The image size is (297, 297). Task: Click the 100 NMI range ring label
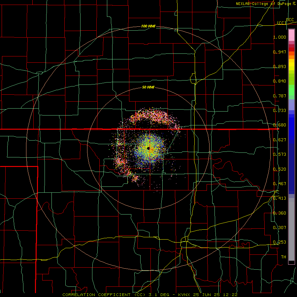click(148, 26)
